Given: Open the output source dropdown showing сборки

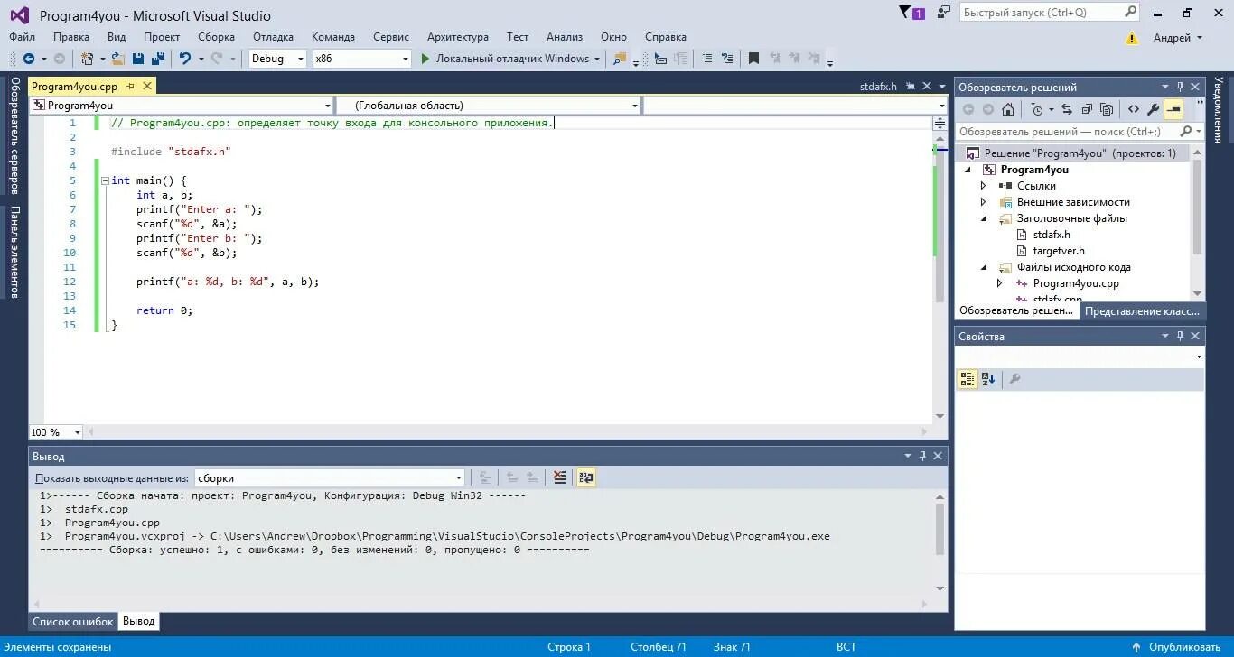Looking at the screenshot, I should pyautogui.click(x=329, y=477).
